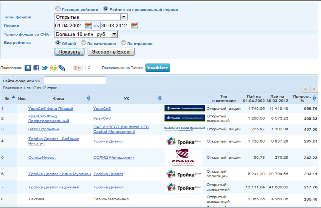
Task: Click Найти фонд или УК search box
Action: 75,81
